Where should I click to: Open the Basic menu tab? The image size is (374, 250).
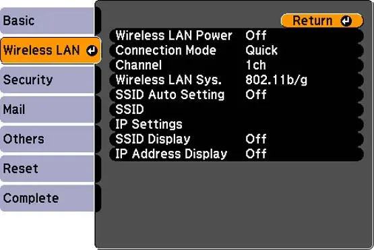(x=47, y=20)
